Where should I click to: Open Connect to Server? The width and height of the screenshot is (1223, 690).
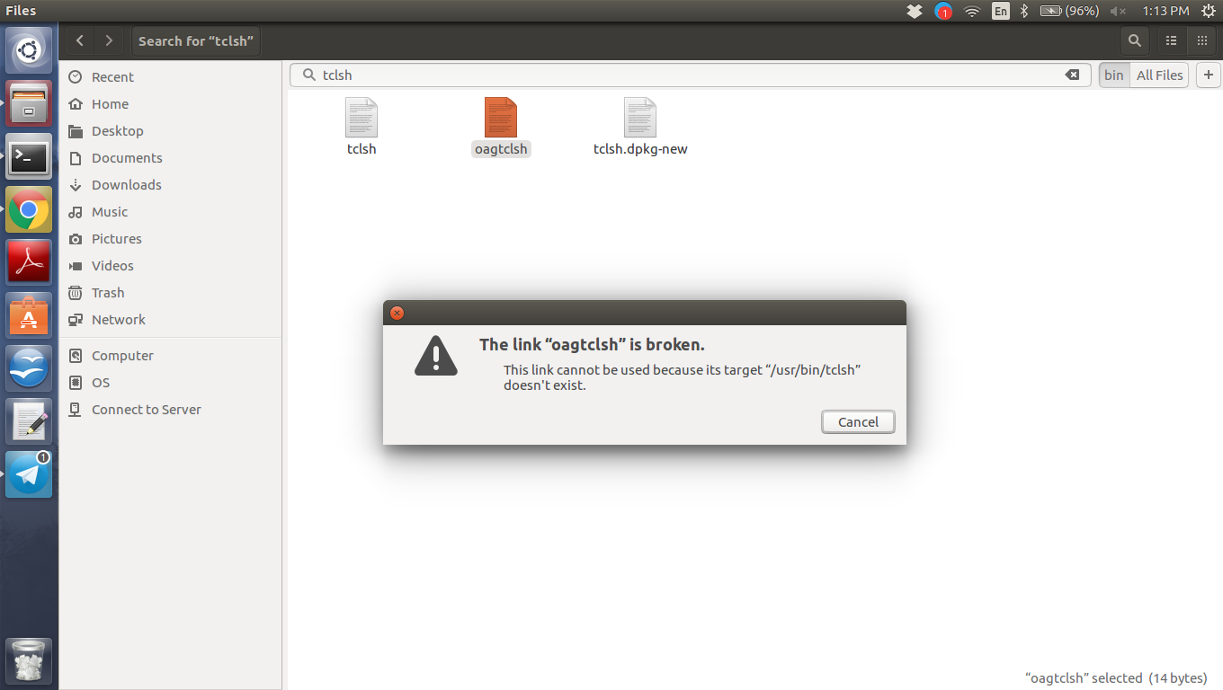tap(146, 410)
